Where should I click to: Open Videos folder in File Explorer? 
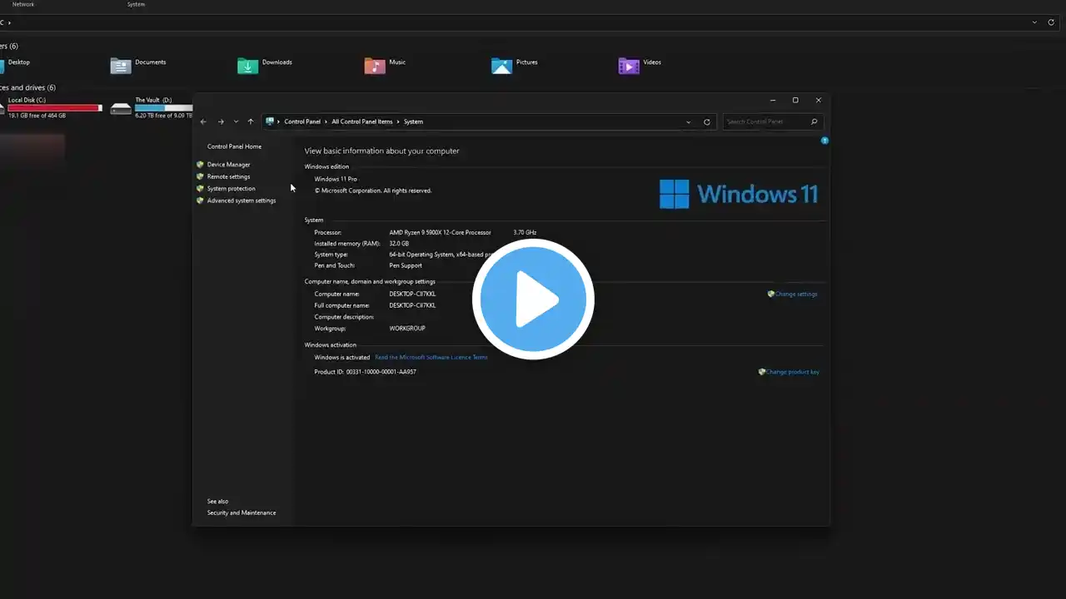click(x=640, y=65)
